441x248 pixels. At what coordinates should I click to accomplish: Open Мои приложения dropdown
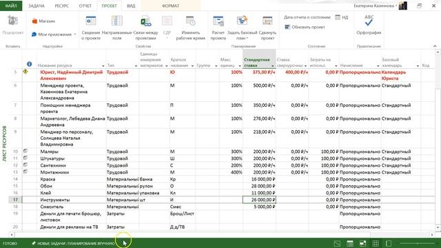click(54, 34)
